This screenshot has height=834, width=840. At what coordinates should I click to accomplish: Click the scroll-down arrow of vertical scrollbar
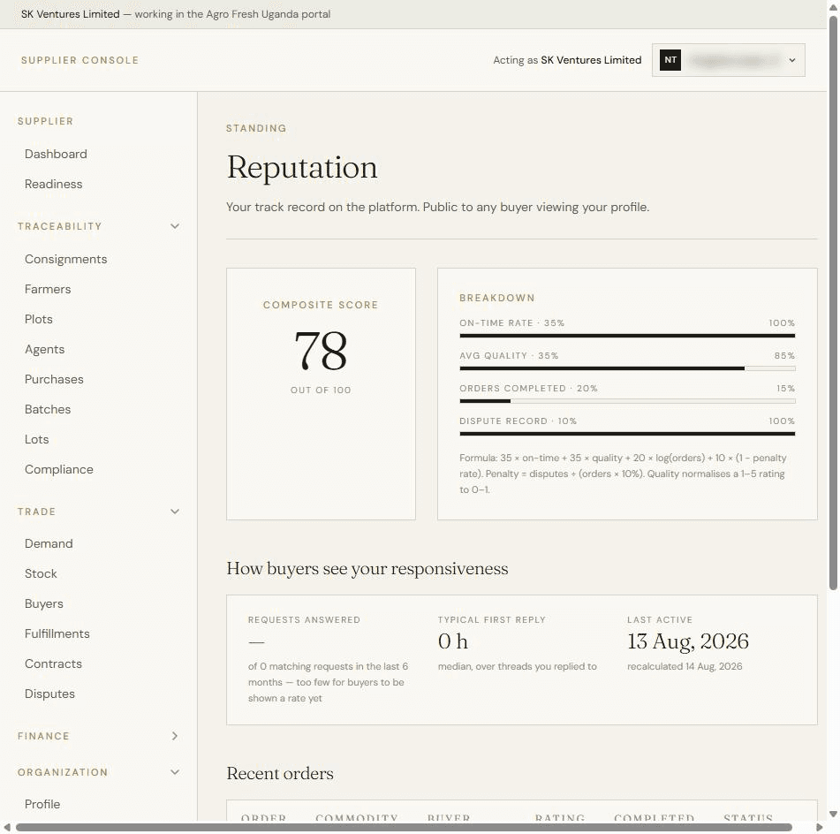click(x=833, y=815)
